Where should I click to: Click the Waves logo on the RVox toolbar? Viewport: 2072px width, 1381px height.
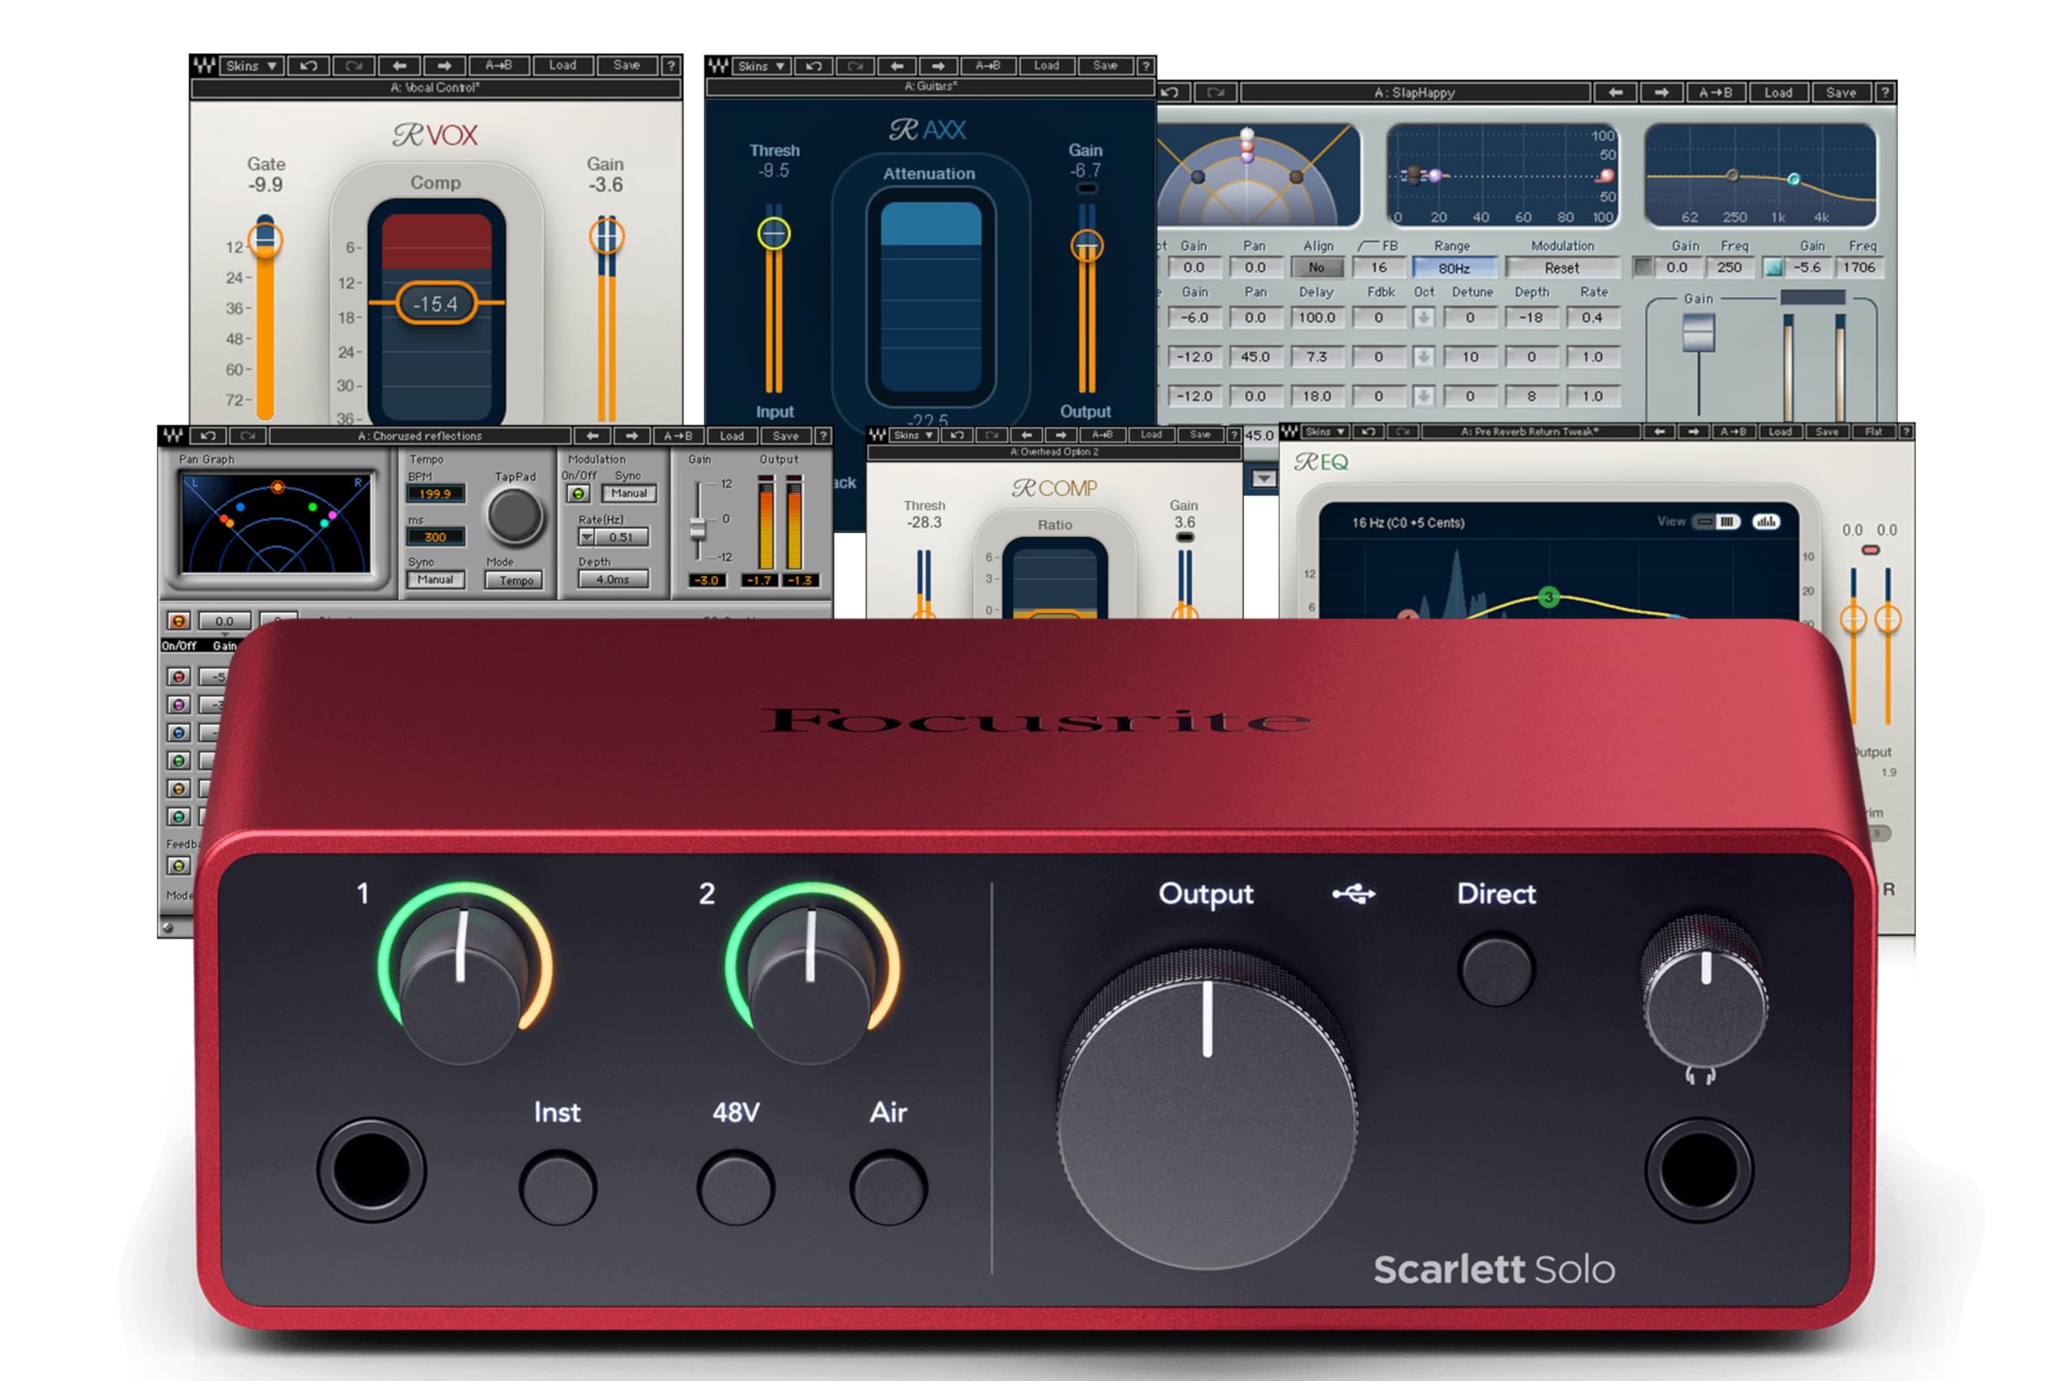pos(203,66)
